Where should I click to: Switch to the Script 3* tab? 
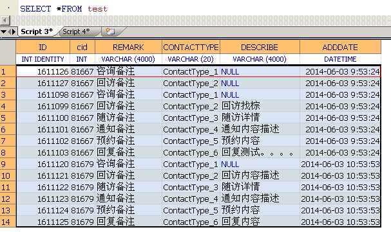pyautogui.click(x=37, y=31)
